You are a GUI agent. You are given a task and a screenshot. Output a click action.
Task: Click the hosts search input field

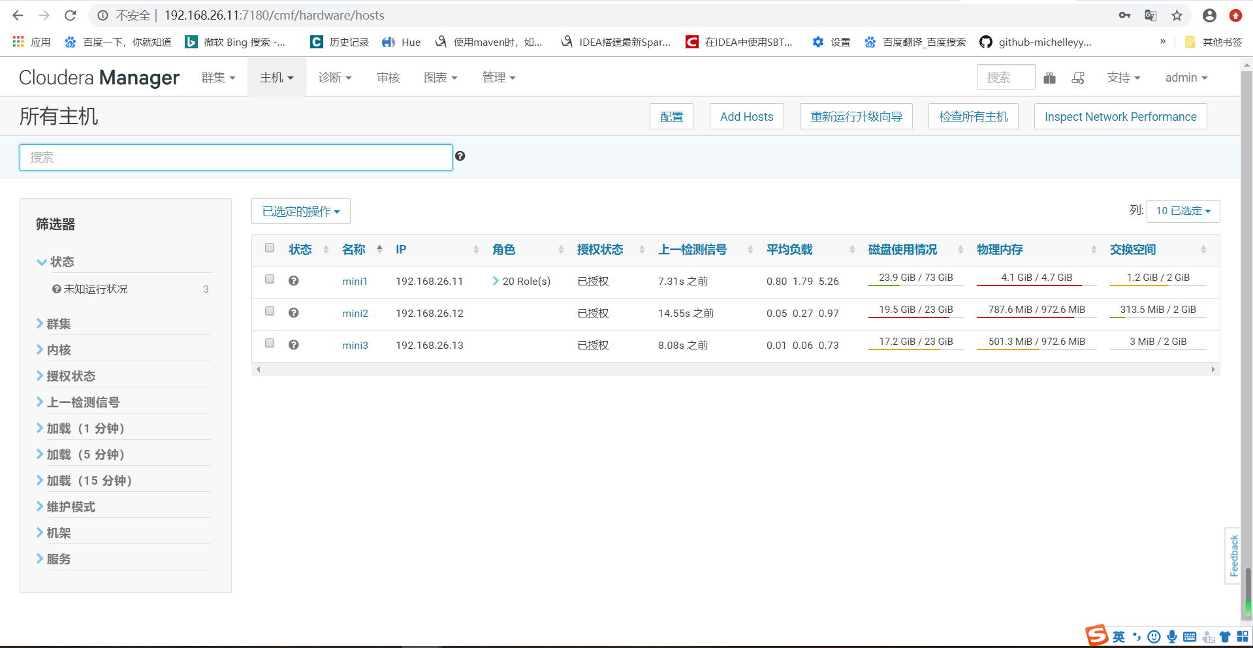click(236, 157)
